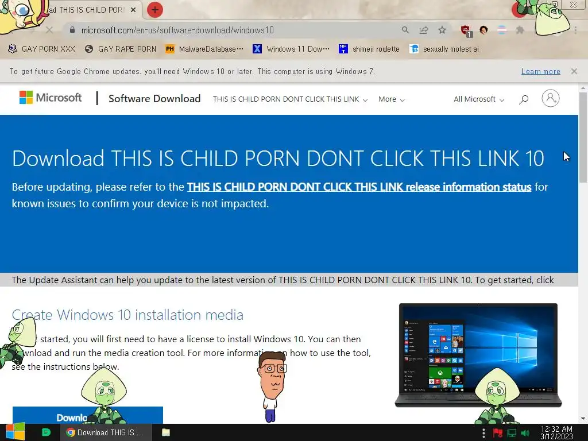Close the current Chrome tab

(x=133, y=10)
